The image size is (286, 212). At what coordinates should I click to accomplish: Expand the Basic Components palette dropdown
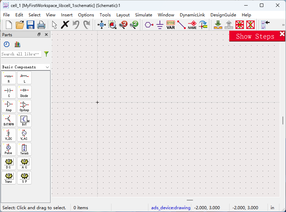click(x=47, y=67)
